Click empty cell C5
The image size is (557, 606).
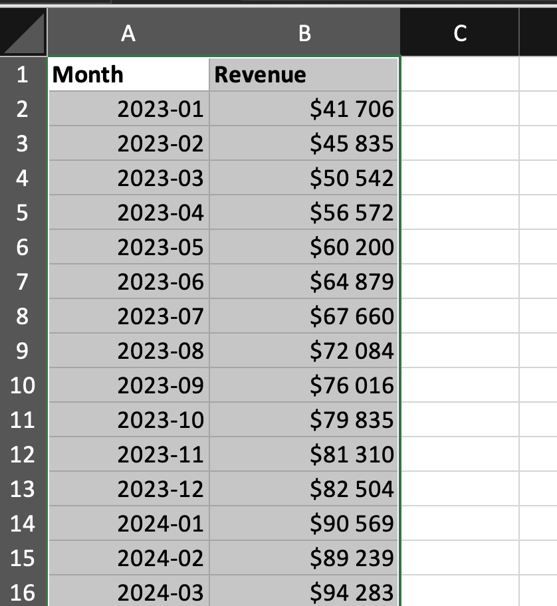click(x=459, y=213)
